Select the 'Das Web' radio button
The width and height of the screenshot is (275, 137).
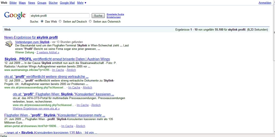pos(42,21)
